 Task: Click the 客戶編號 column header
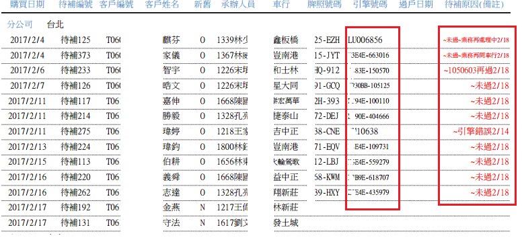point(116,4)
